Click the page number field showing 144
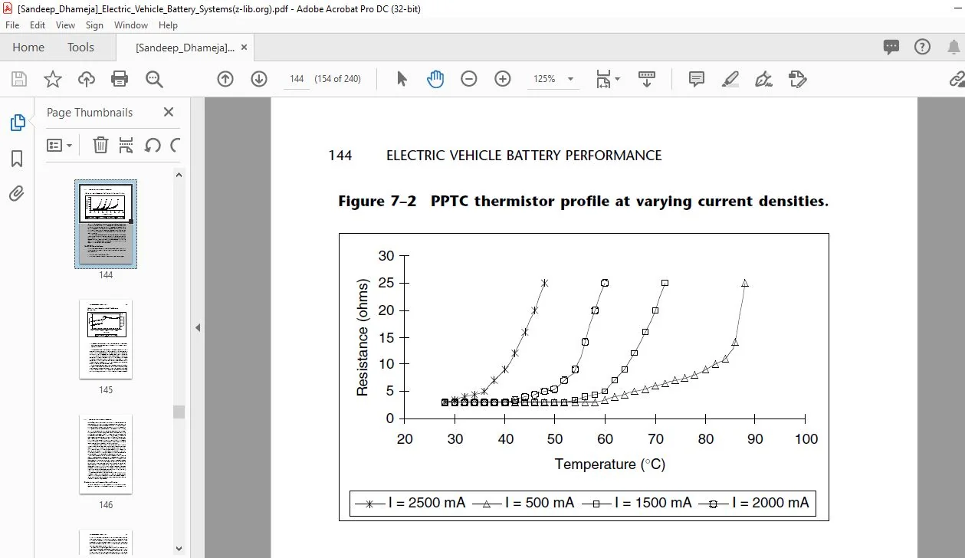The image size is (965, 558). click(x=297, y=79)
